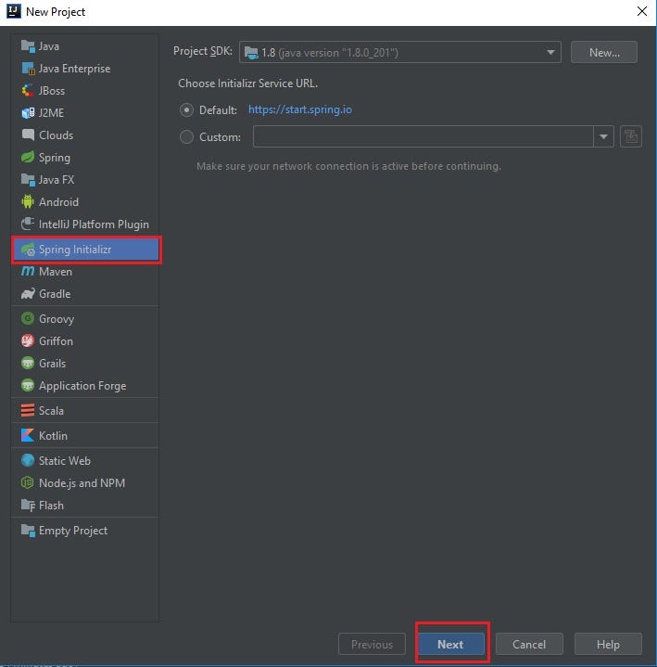Viewport: 657px width, 667px height.
Task: Click the Java FX folder icon
Action: pyautogui.click(x=28, y=180)
